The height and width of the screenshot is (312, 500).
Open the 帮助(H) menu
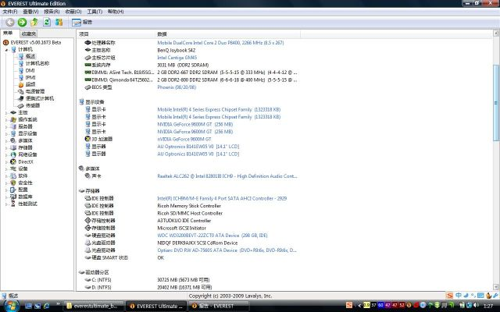point(116,12)
